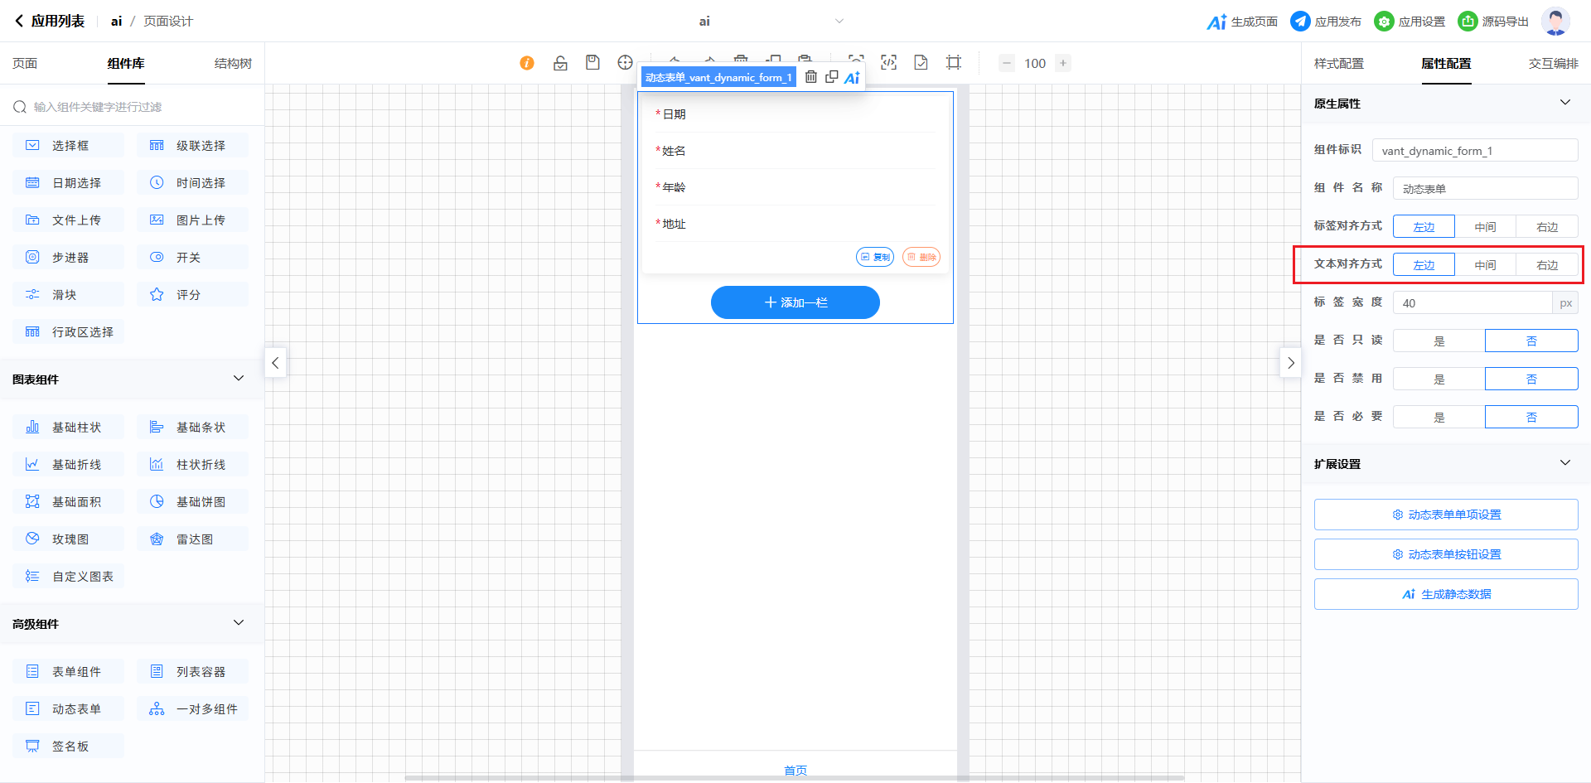Set 是否只读 to 是
This screenshot has width=1591, height=783.
(x=1439, y=341)
